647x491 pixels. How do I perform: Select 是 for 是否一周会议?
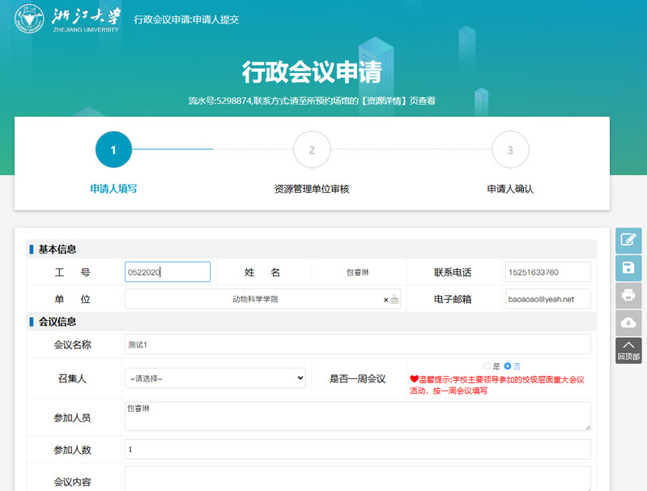487,366
